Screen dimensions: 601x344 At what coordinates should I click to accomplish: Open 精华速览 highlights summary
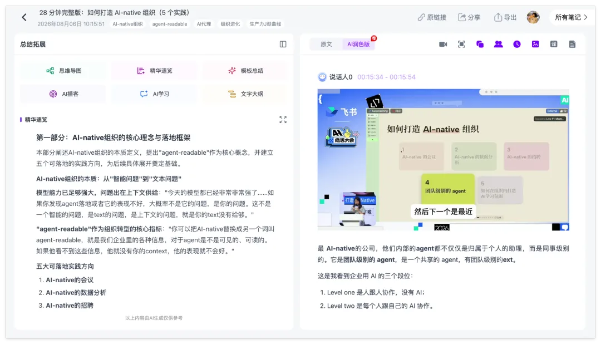[x=154, y=71]
